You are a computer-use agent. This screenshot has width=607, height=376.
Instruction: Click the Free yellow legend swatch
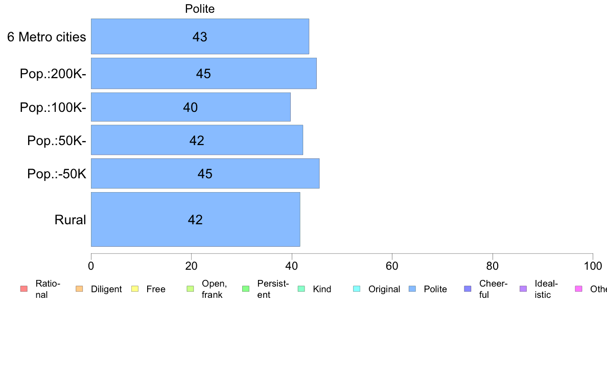point(135,289)
